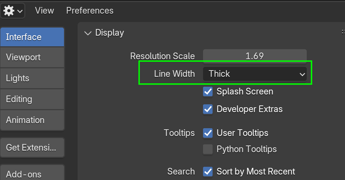The image size is (345, 180).
Task: Click the Line Width dropdown chevron
Action: (302, 74)
